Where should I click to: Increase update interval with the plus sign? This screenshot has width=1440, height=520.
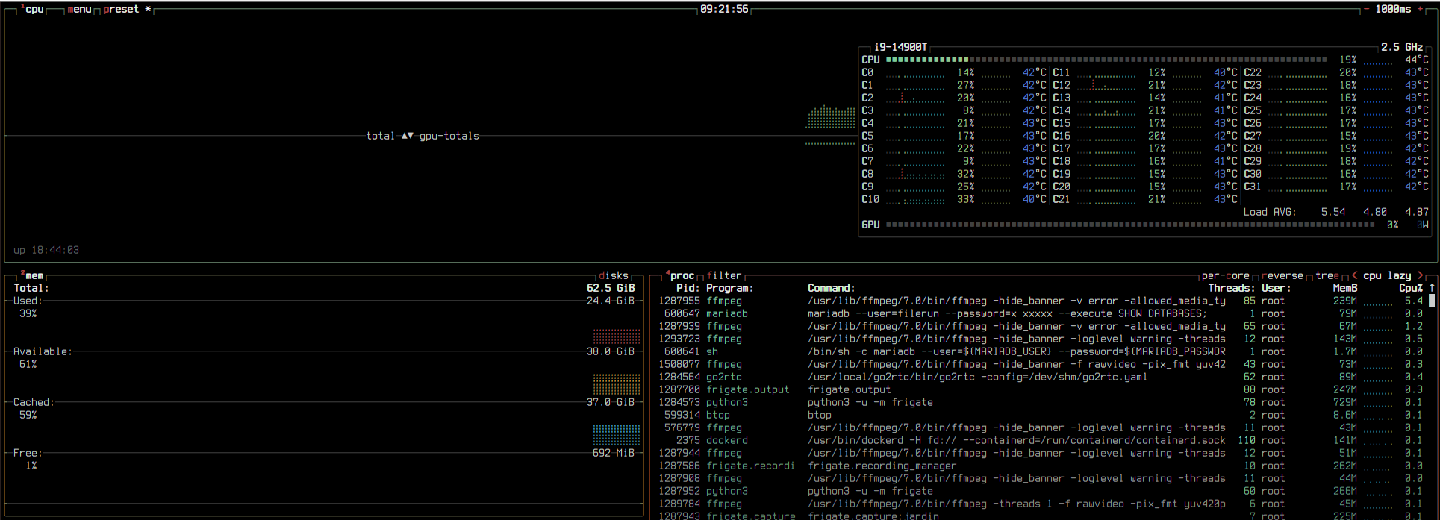click(1419, 9)
